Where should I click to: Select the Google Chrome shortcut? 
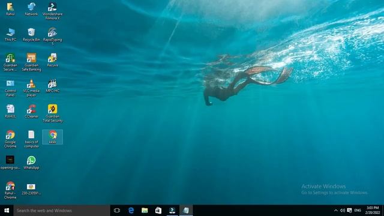10,139
